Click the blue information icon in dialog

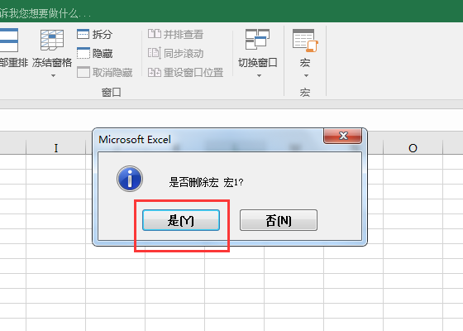130,179
